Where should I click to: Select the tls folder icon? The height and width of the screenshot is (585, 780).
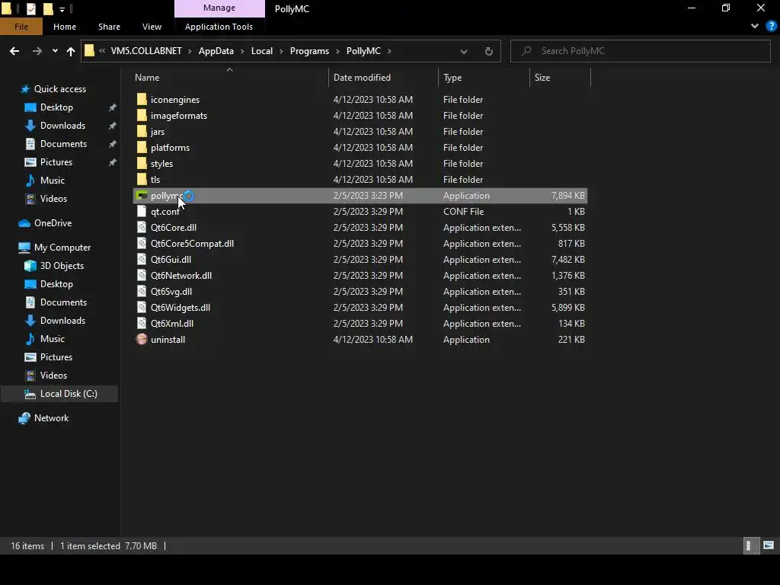tap(142, 179)
